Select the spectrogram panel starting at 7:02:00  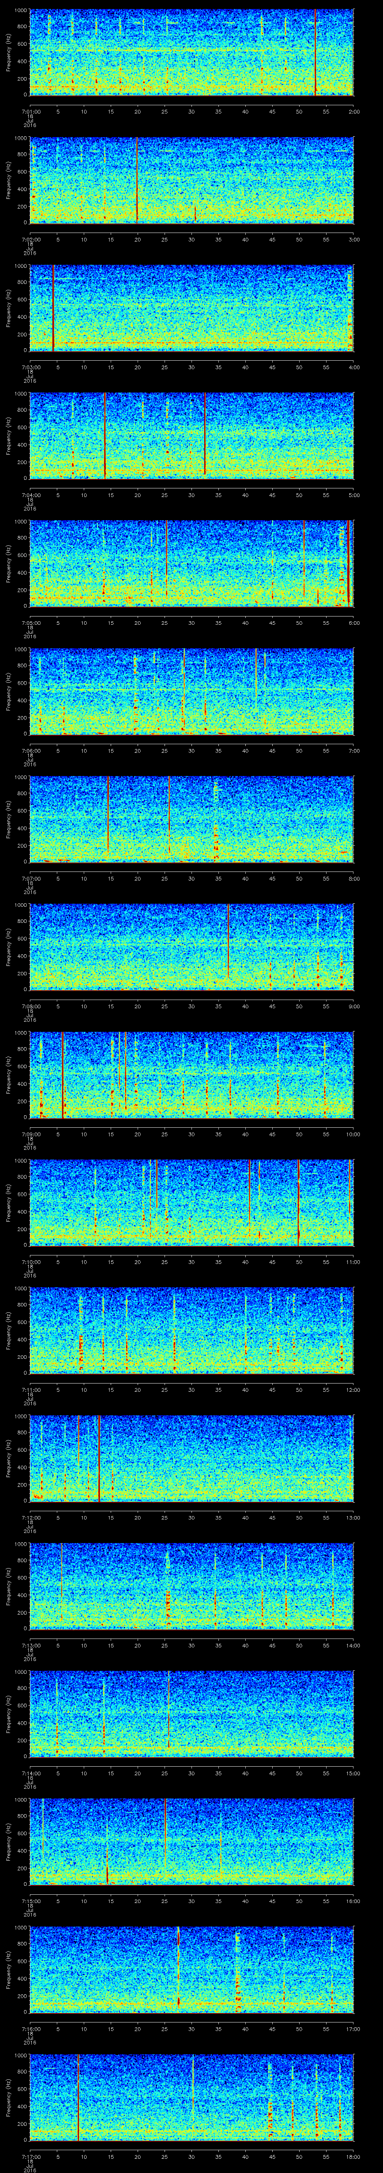191,181
